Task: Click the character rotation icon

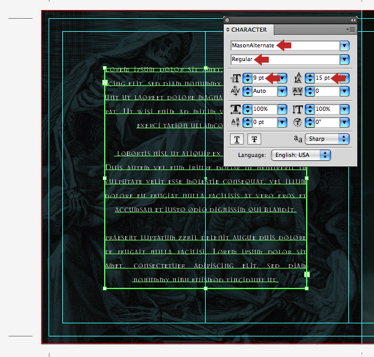Action: (298, 123)
